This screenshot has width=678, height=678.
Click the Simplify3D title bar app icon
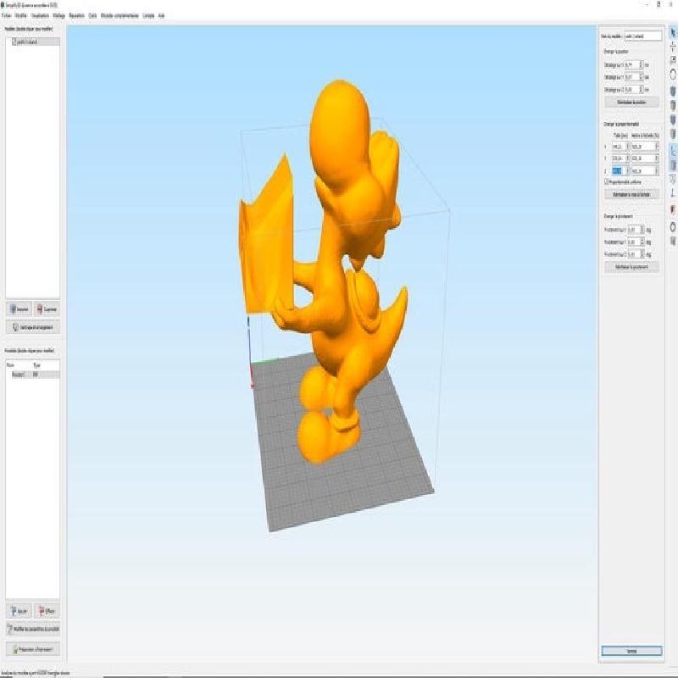[x=3, y=5]
